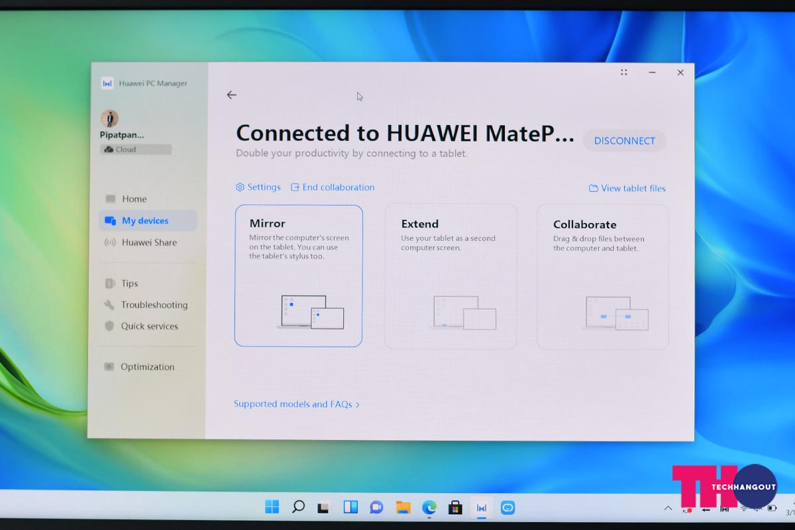Open the user profile avatar
The image size is (795, 530).
[109, 118]
